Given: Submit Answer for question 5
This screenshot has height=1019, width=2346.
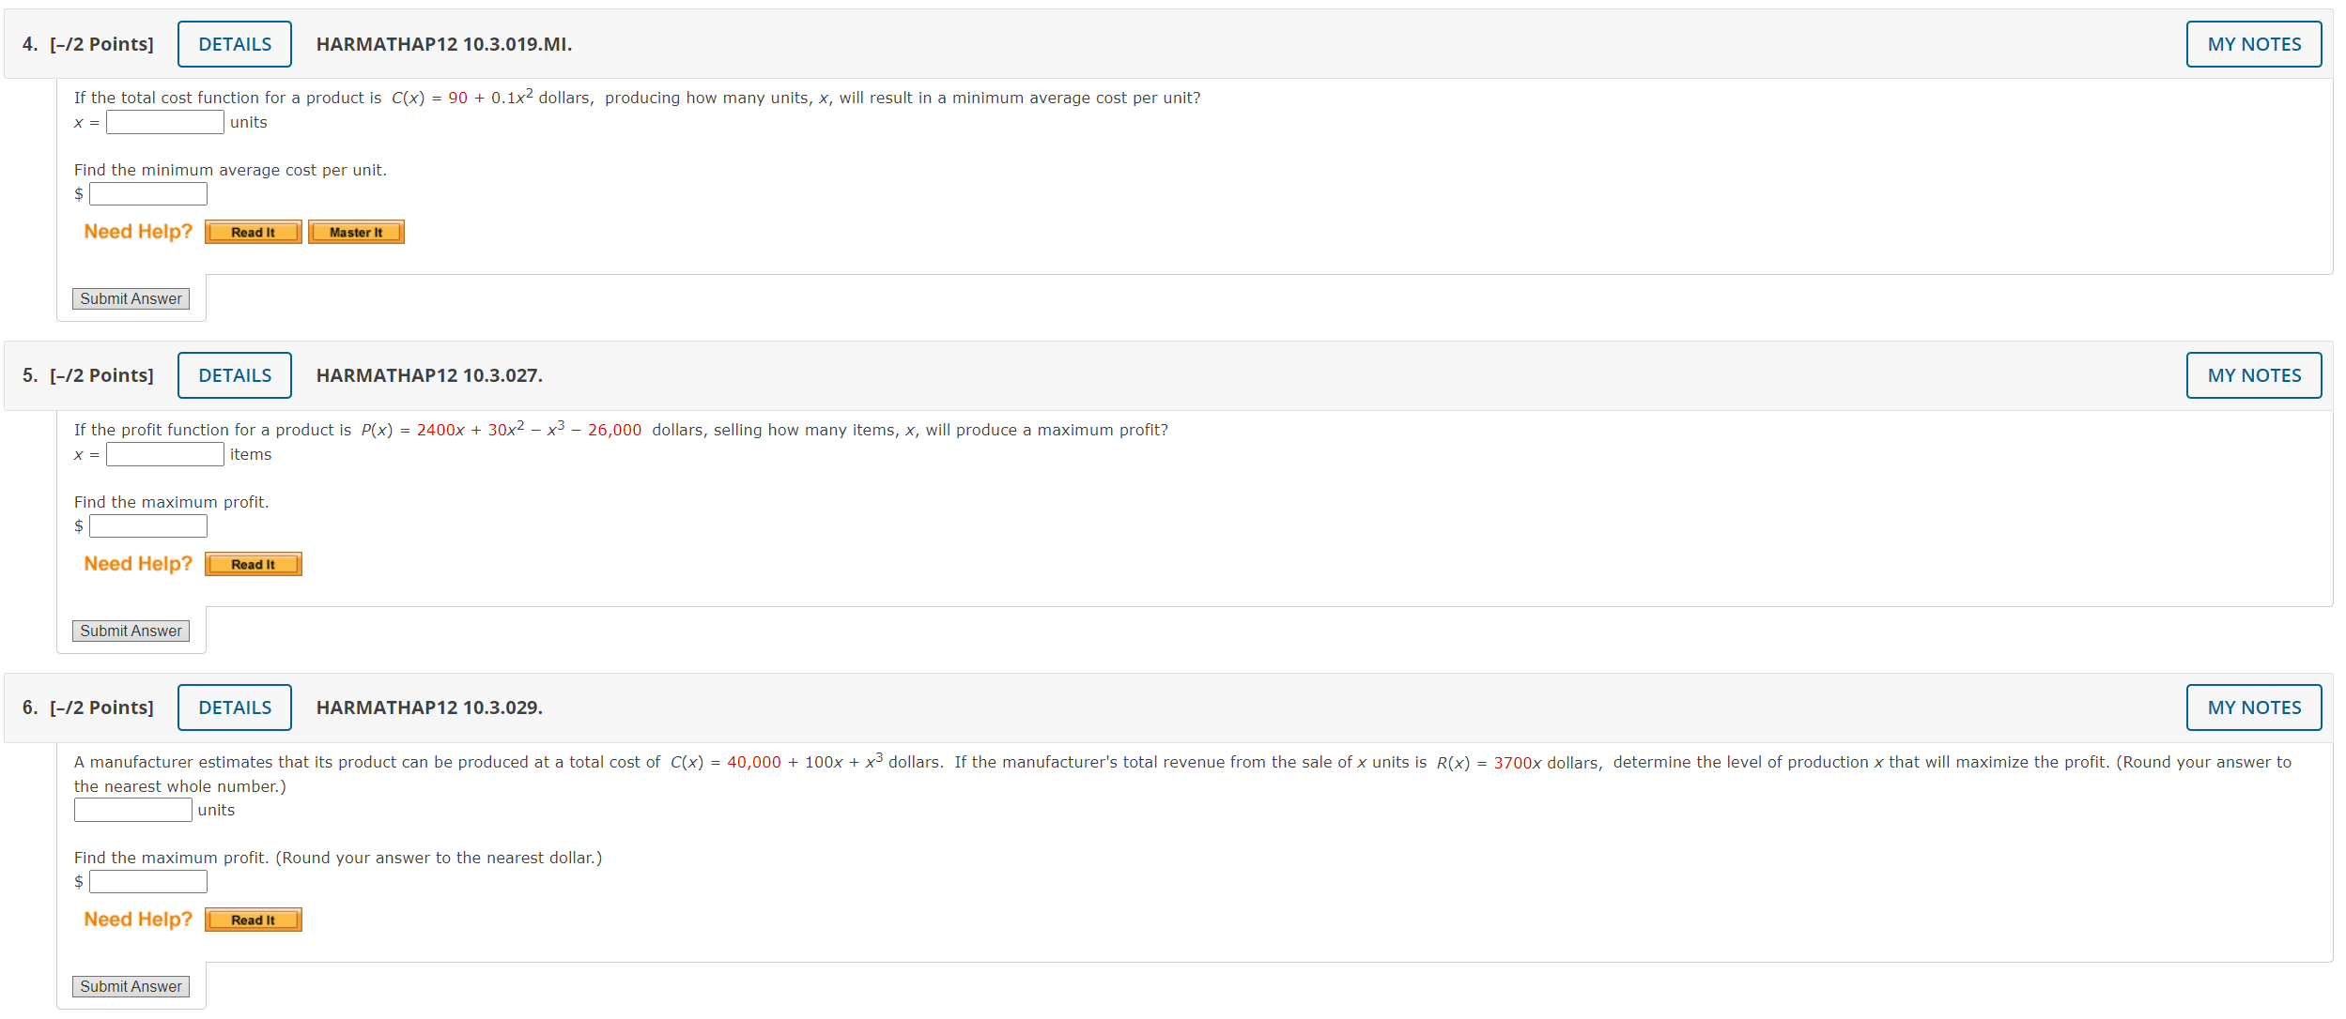Looking at the screenshot, I should tap(131, 631).
